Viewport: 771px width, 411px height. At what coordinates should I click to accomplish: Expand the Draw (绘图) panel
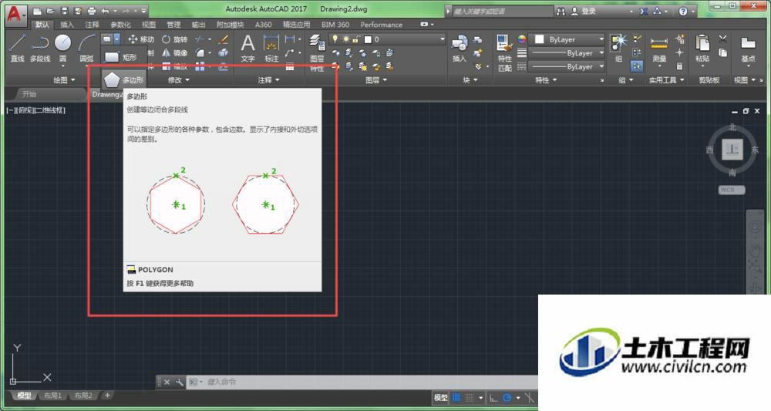tap(64, 79)
